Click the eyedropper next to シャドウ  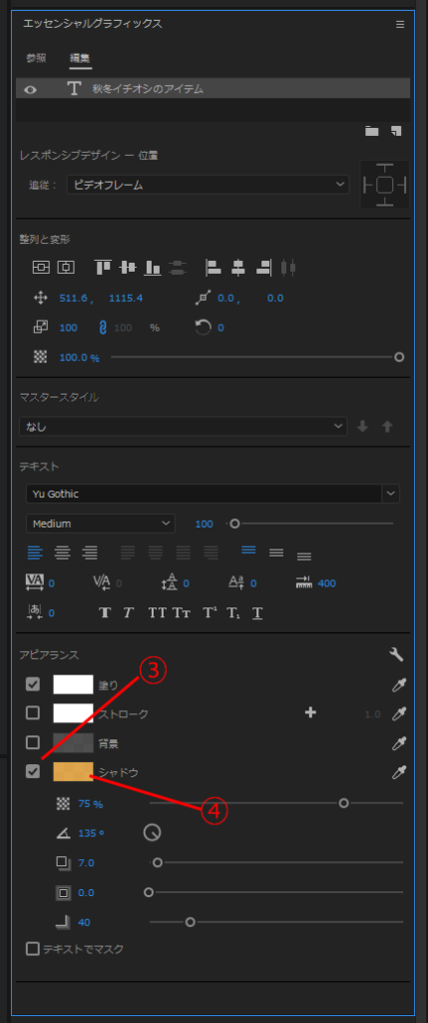coord(398,772)
